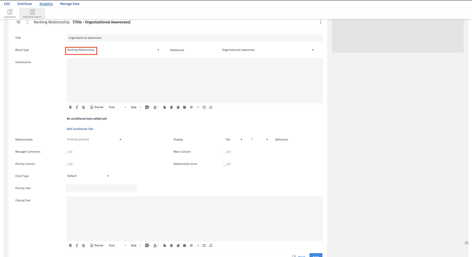Insert a numbered list in the Introduction editor
The height and width of the screenshot is (257, 472).
coord(211,107)
